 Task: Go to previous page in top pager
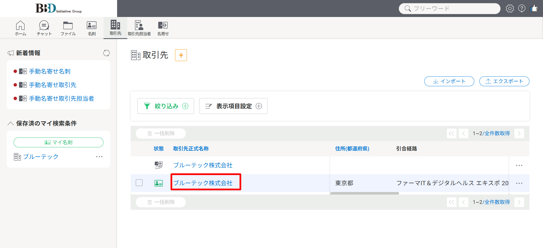pyautogui.click(x=464, y=133)
